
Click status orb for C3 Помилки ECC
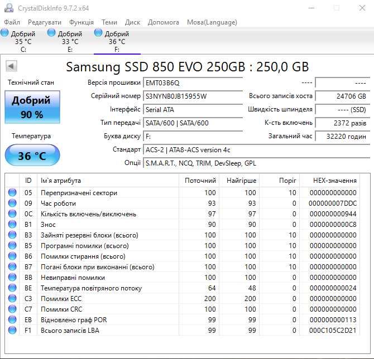pos(12,298)
